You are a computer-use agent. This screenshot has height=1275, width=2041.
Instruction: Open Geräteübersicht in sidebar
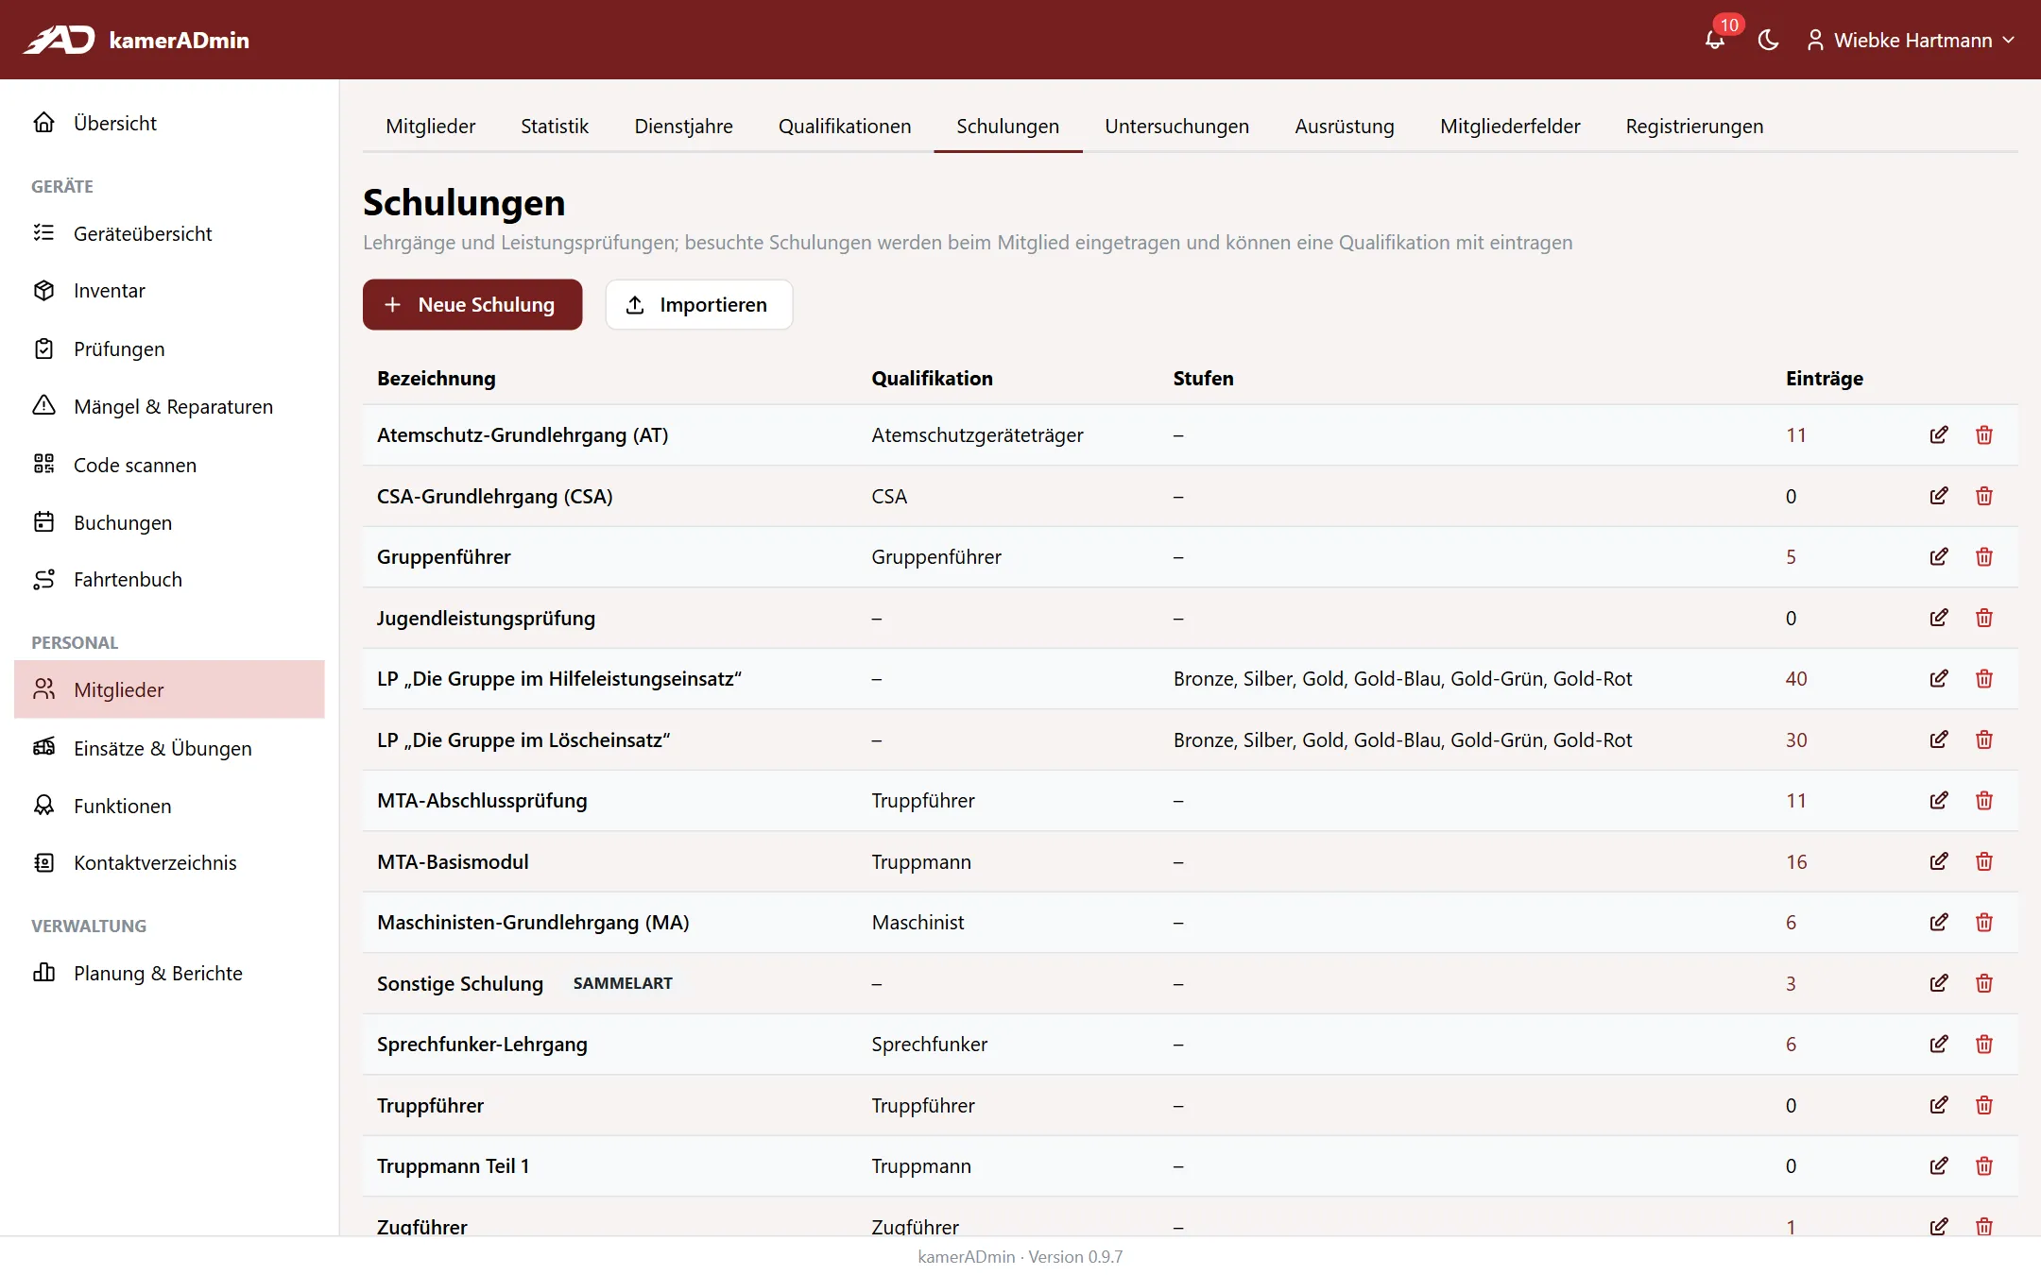169,233
